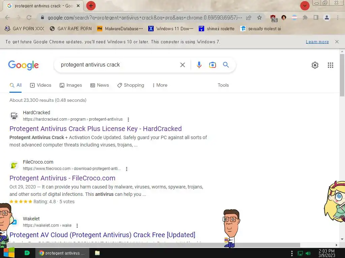Switch to News results tab
Image resolution: width=345 pixels, height=258 pixels.
(100, 85)
